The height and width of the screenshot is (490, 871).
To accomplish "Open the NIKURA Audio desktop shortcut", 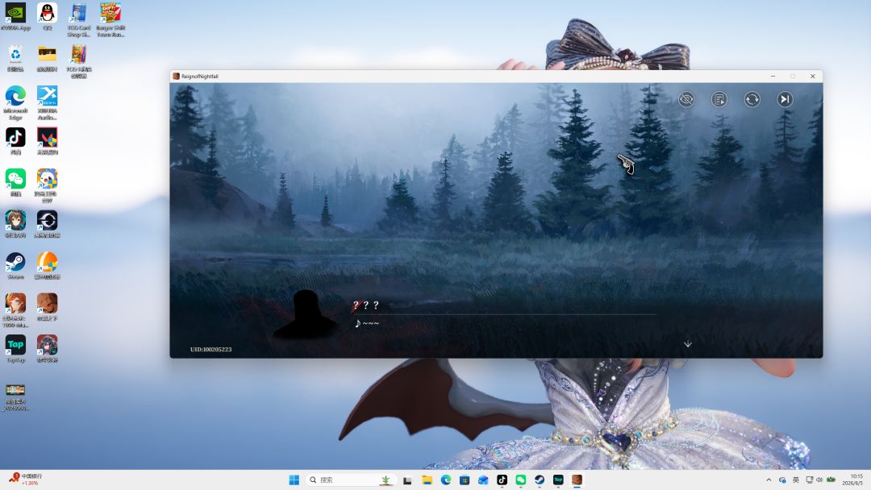I will pos(48,103).
